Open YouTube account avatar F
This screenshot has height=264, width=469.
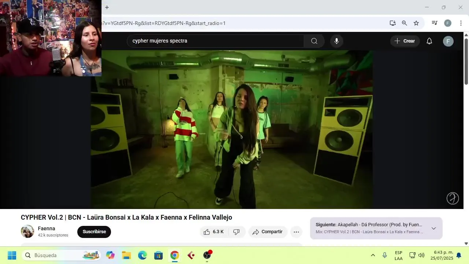[x=448, y=41]
